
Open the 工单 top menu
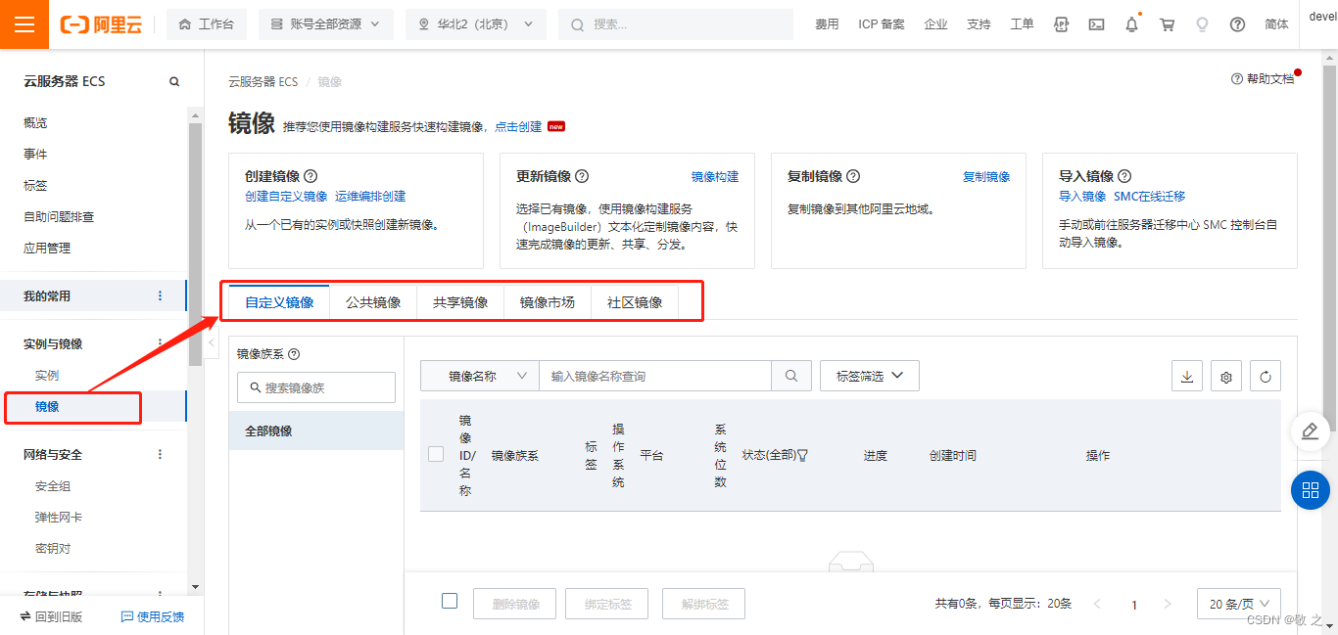pos(1022,24)
